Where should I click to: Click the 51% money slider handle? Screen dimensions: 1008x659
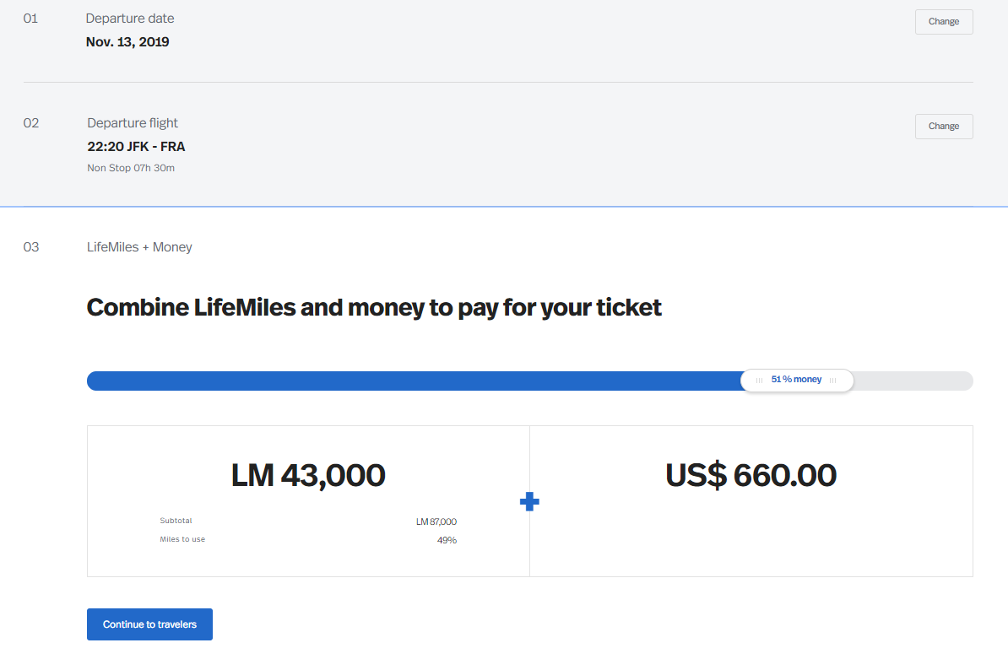(x=796, y=381)
